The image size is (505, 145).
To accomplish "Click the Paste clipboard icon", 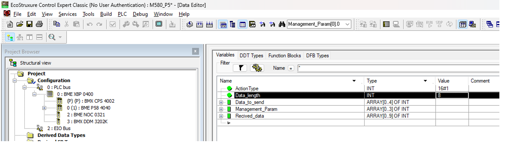I will [x=76, y=24].
